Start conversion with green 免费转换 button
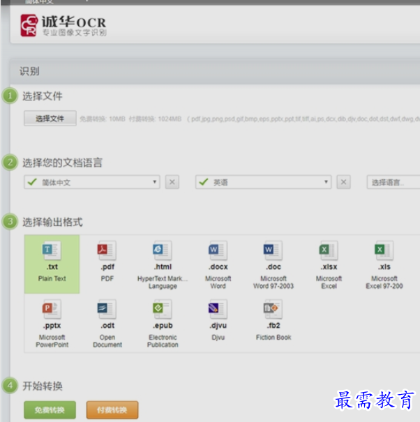Screen dimensions: 420x422 point(50,410)
